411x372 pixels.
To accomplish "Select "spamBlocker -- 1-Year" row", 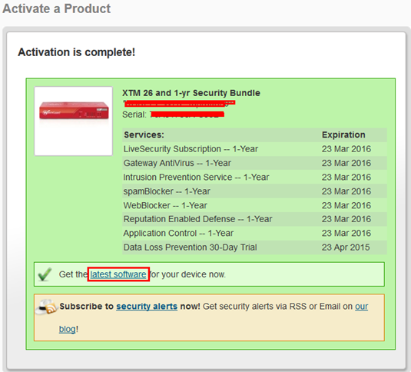I will pos(254,191).
